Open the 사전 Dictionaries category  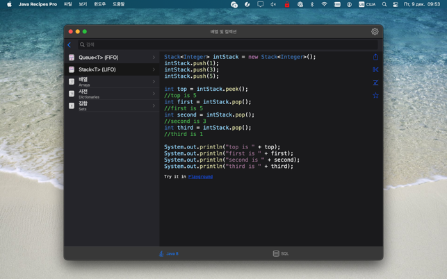(x=112, y=94)
